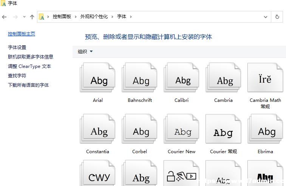Select the font icon with lock symbols

coord(181,173)
